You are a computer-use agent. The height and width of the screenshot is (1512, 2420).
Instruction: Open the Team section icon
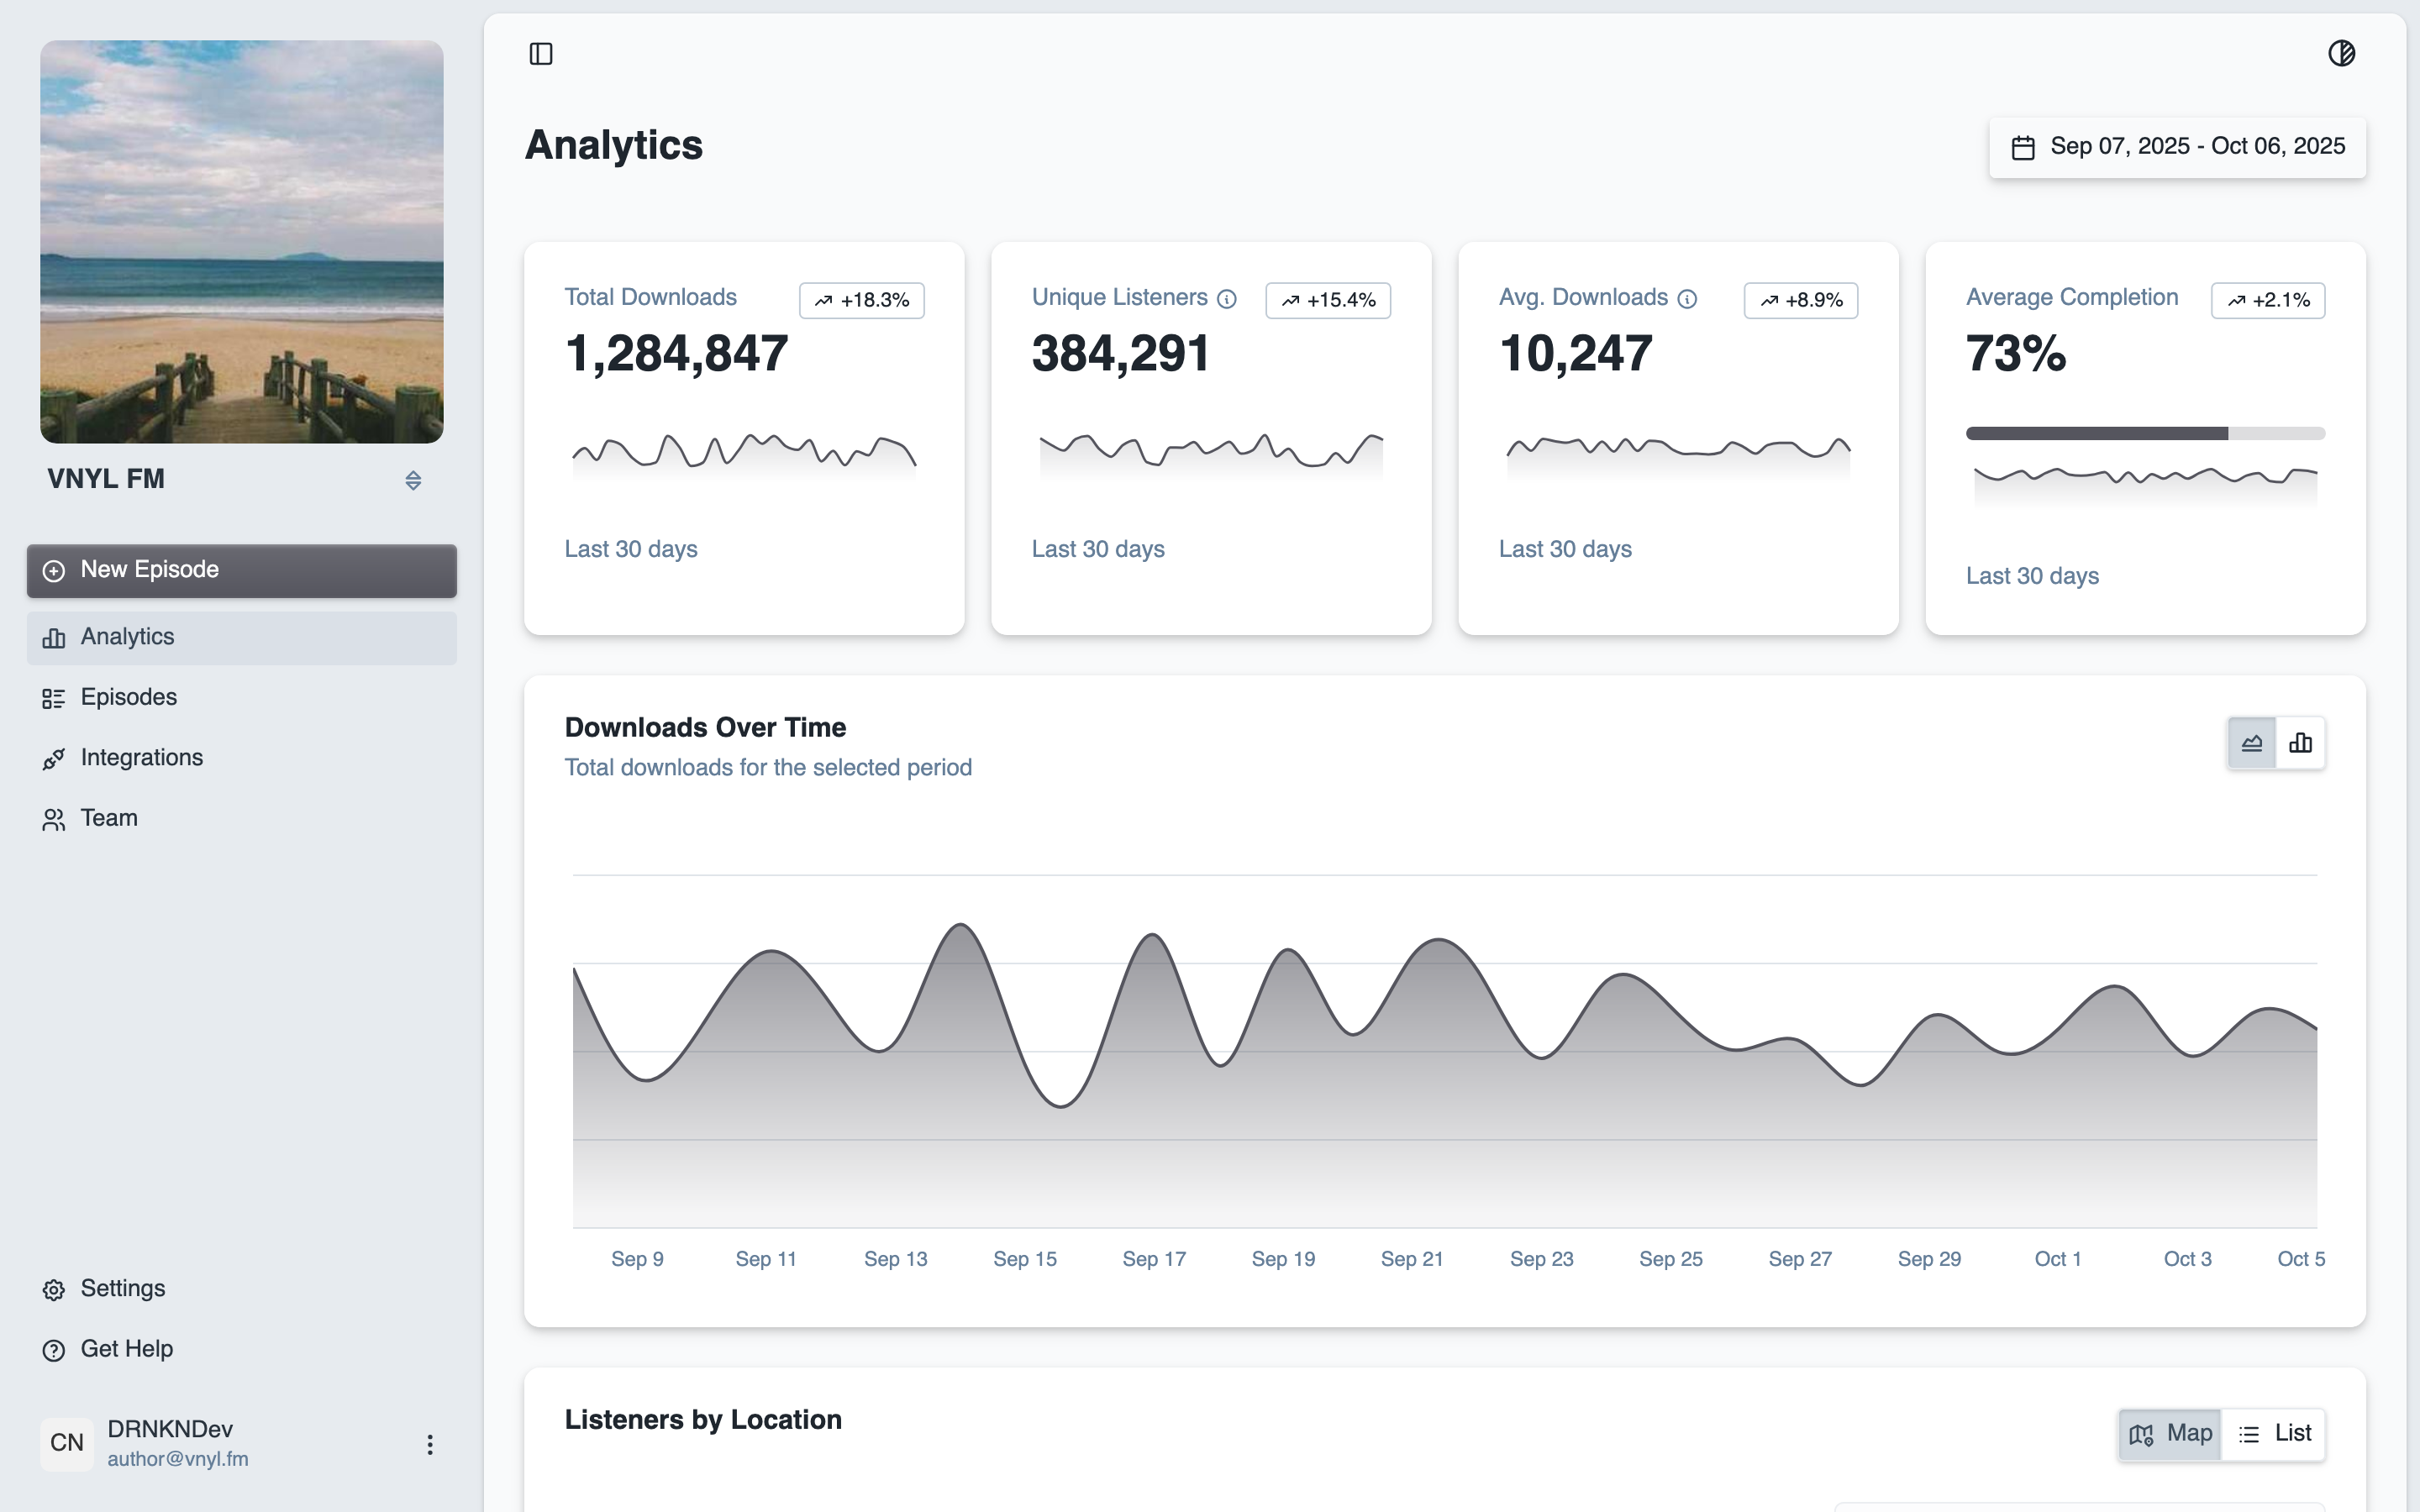click(55, 818)
